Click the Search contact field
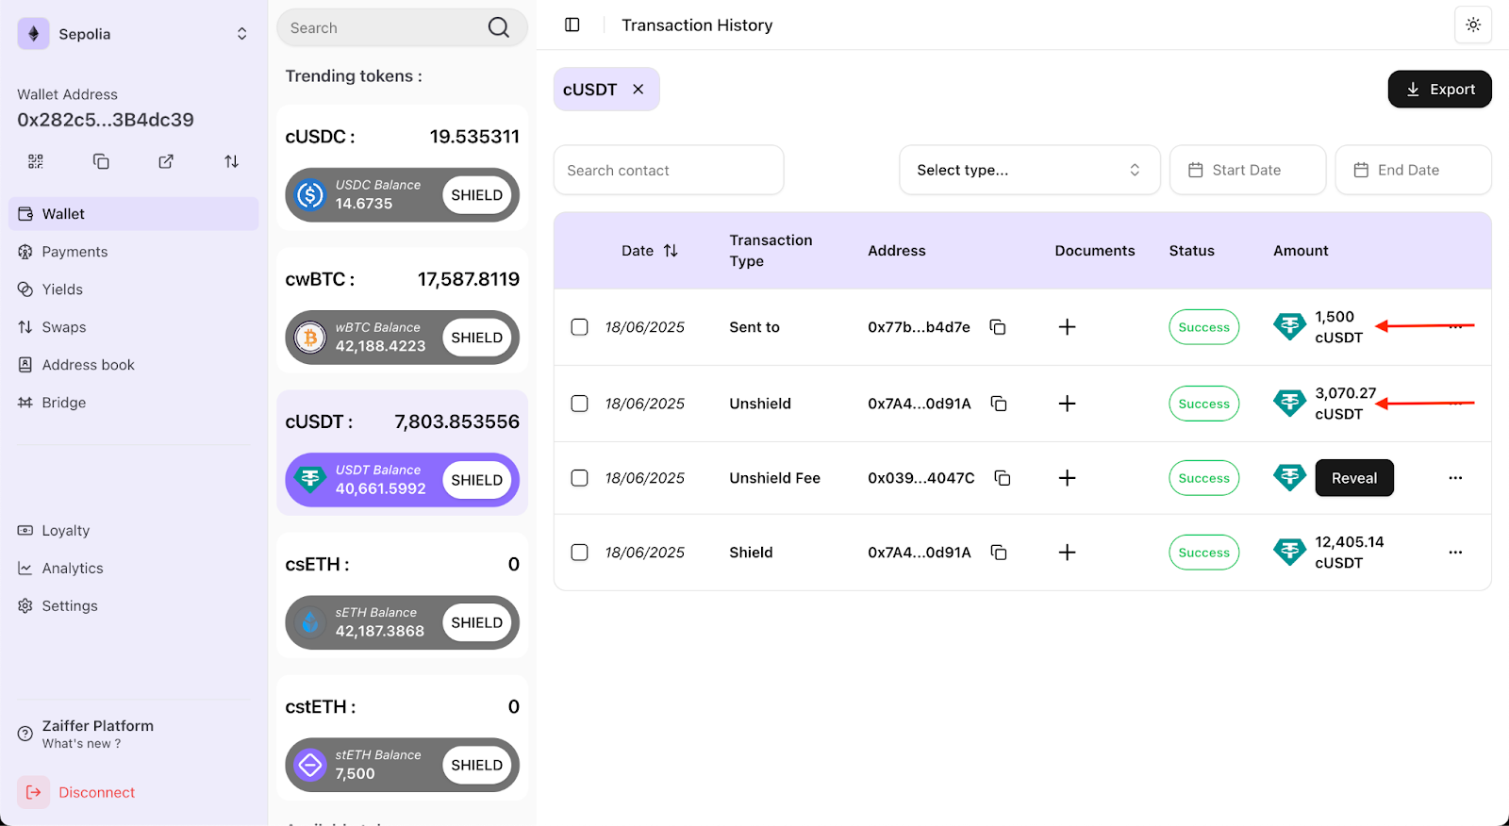 [669, 170]
